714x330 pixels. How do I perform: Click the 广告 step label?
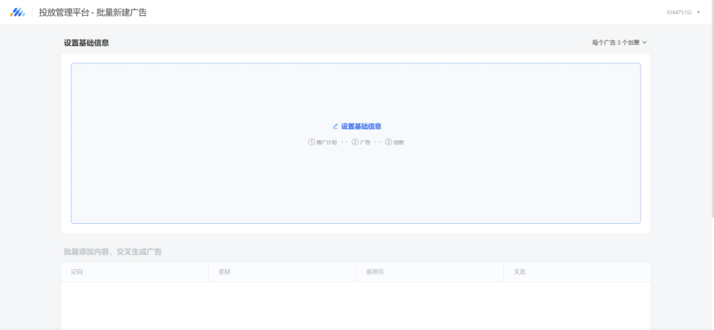365,143
